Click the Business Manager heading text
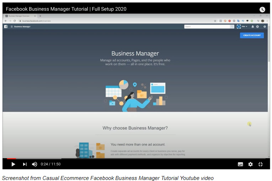This screenshot has width=272, height=181. pos(135,53)
